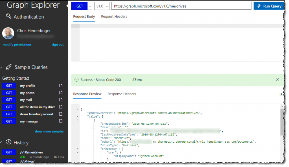Click the show more samples link
This screenshot has width=289, height=167.
click(x=49, y=131)
